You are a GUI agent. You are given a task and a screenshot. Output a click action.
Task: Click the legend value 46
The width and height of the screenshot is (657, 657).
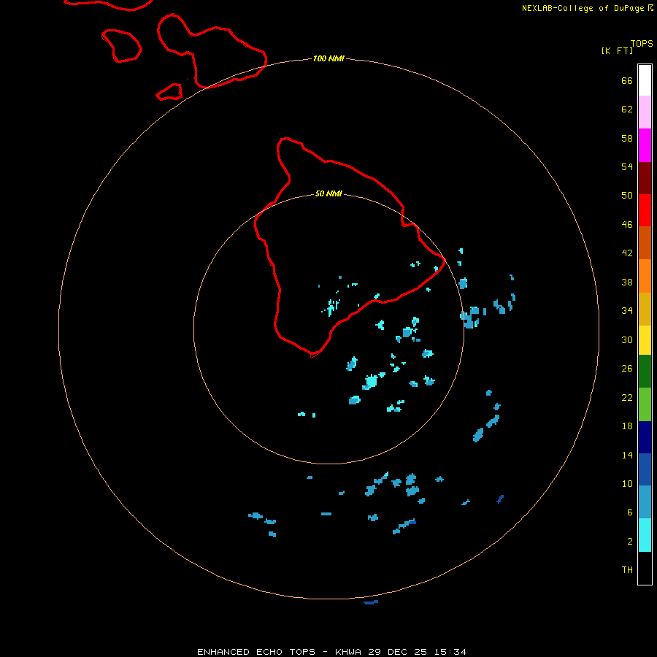click(x=627, y=225)
